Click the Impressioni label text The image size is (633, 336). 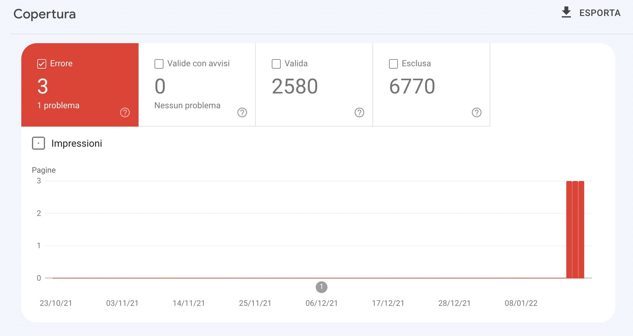pyautogui.click(x=77, y=143)
